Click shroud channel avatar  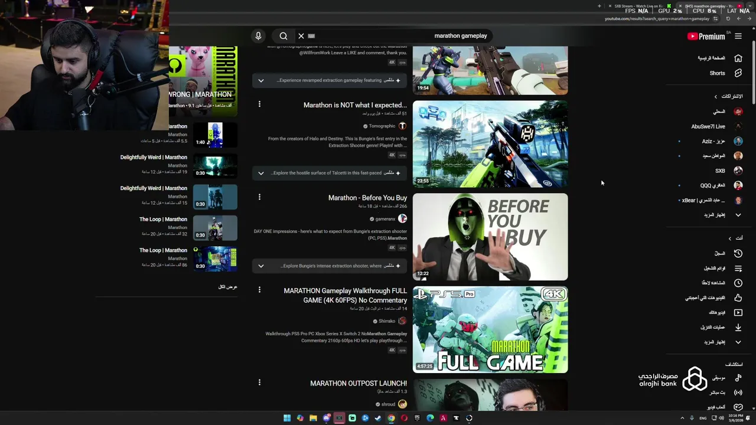(403, 404)
